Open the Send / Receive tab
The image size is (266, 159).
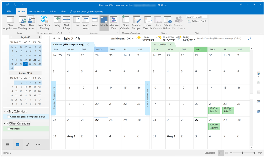(37, 11)
